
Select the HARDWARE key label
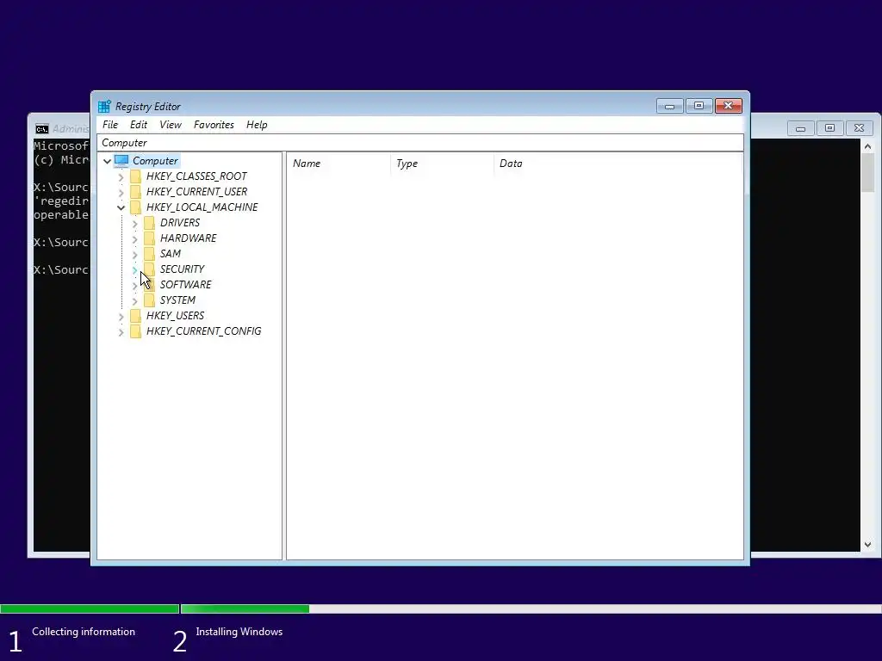188,238
